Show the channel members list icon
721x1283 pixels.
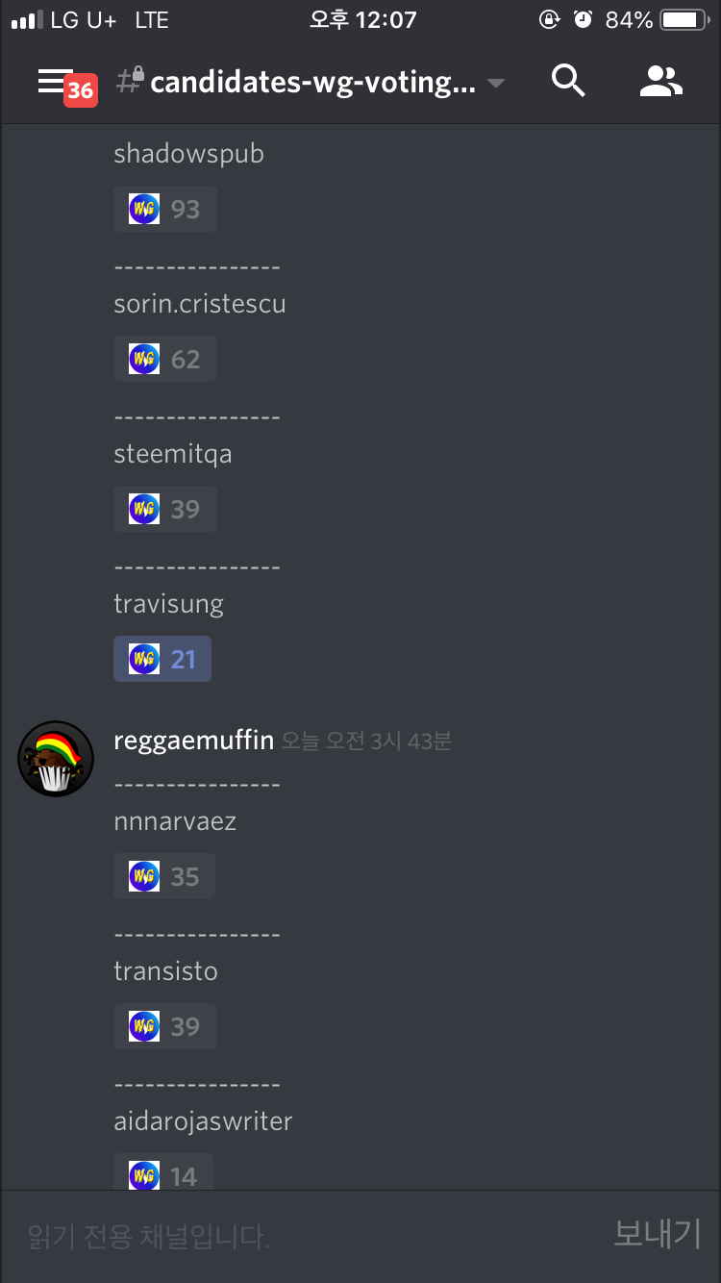pyautogui.click(x=661, y=82)
